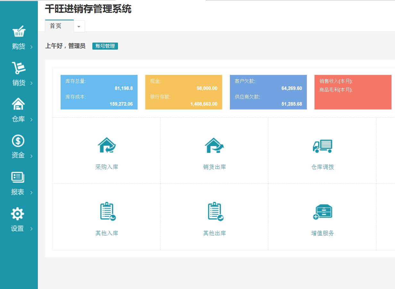Click the 采购入库 text link
The image size is (395, 289).
tap(107, 167)
